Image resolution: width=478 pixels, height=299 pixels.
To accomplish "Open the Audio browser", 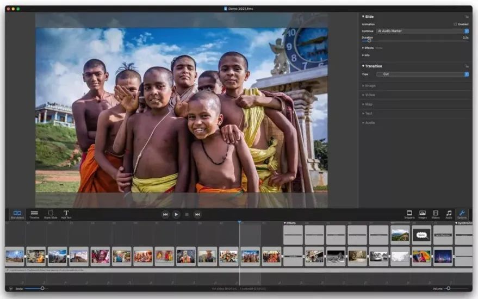I will (x=449, y=214).
